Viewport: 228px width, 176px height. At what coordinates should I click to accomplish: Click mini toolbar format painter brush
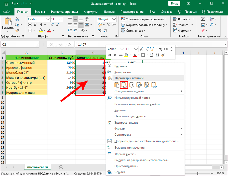(163, 55)
